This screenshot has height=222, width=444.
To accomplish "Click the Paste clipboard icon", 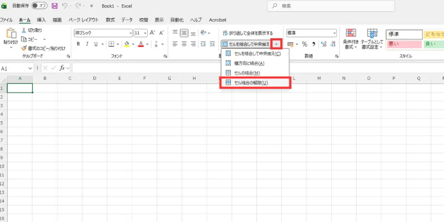I will [11, 33].
